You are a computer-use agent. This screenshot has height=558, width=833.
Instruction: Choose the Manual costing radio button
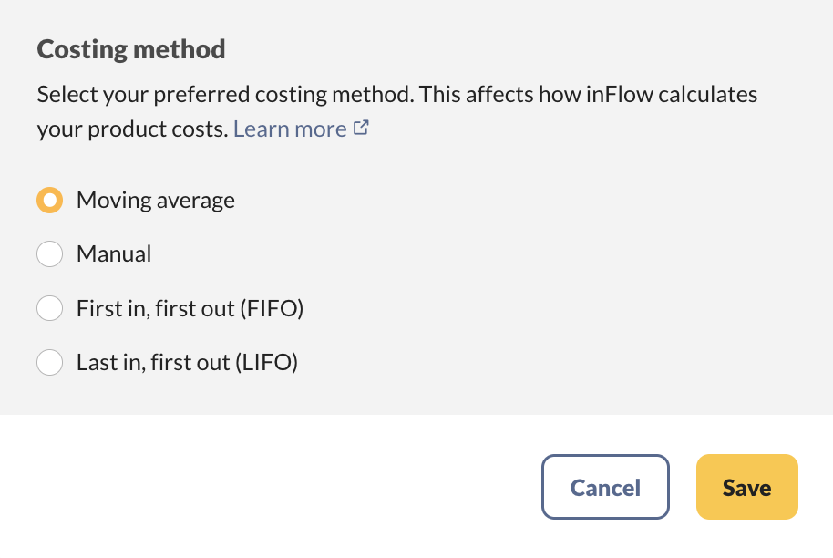(x=49, y=254)
